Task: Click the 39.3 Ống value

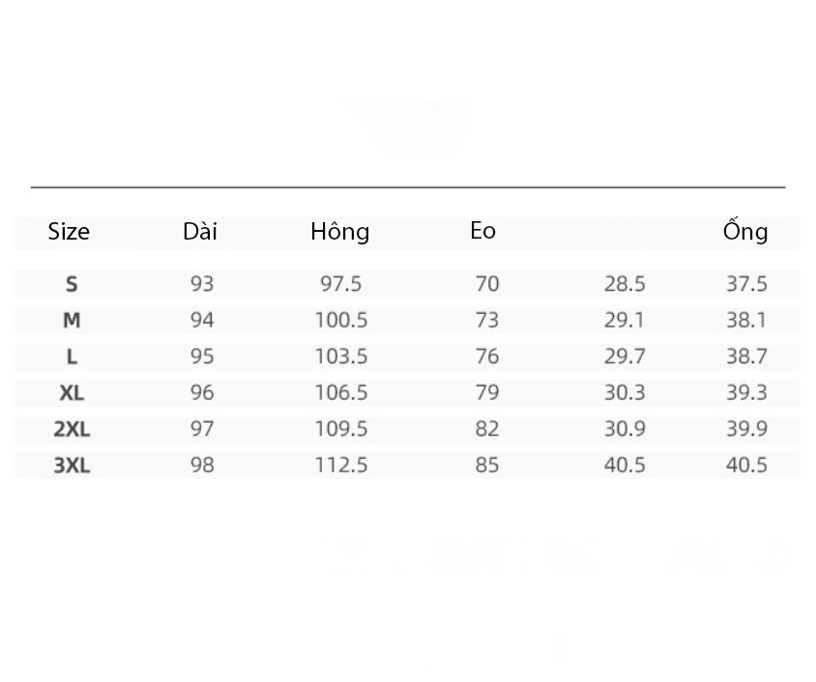Action: tap(746, 392)
